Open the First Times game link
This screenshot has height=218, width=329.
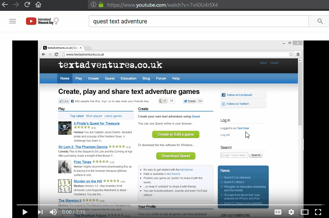point(82,162)
